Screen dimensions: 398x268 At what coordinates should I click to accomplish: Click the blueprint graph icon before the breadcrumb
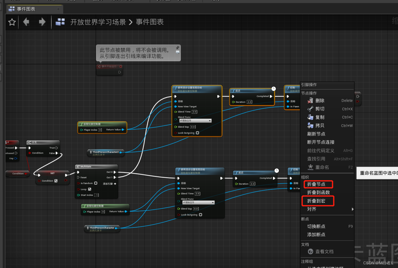60,22
